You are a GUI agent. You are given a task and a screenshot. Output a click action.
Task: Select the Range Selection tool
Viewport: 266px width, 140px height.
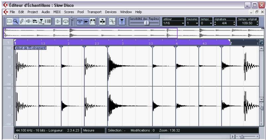pos(9,22)
